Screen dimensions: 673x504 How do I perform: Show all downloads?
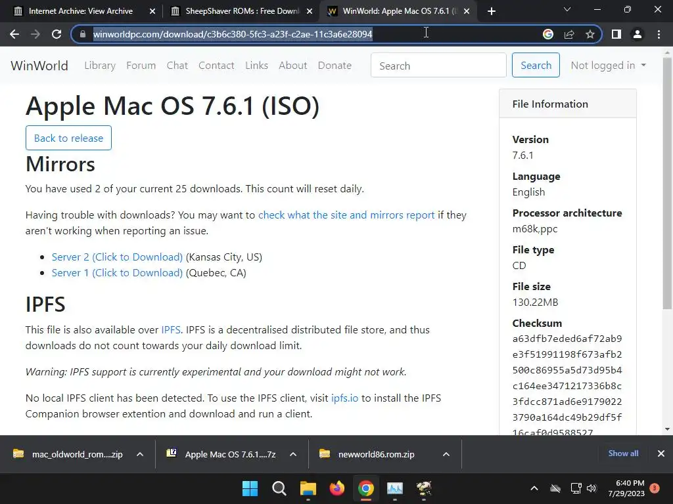click(623, 453)
